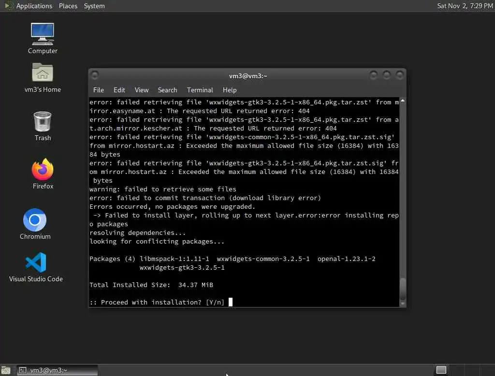This screenshot has width=495, height=376.
Task: Click 'error: failed to commit transaction' line
Action: coord(205,198)
